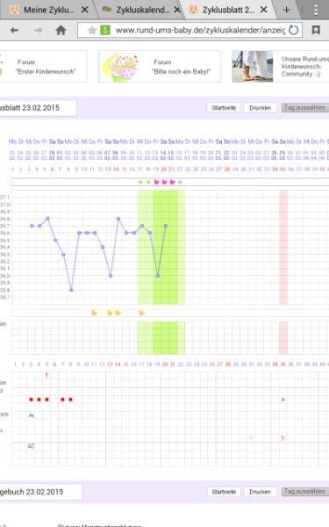Click the pink question mark on day 31
This screenshot has height=527, width=329.
coord(251,438)
